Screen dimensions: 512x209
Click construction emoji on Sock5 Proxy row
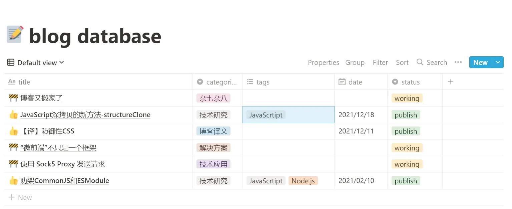pyautogui.click(x=13, y=164)
